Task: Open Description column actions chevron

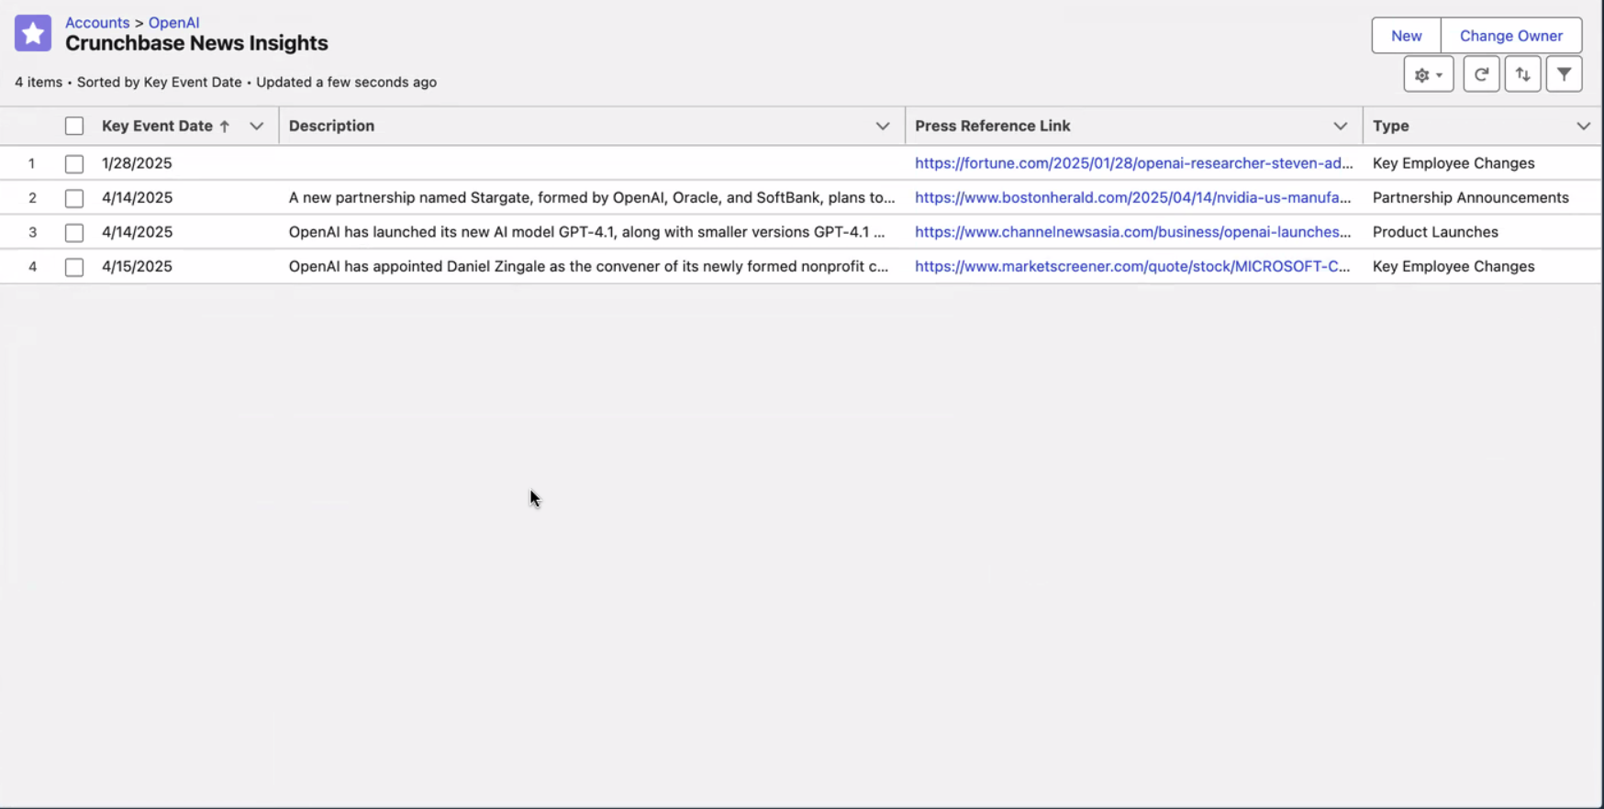Action: point(883,127)
